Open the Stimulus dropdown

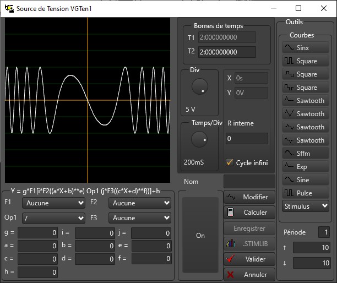tap(306, 206)
